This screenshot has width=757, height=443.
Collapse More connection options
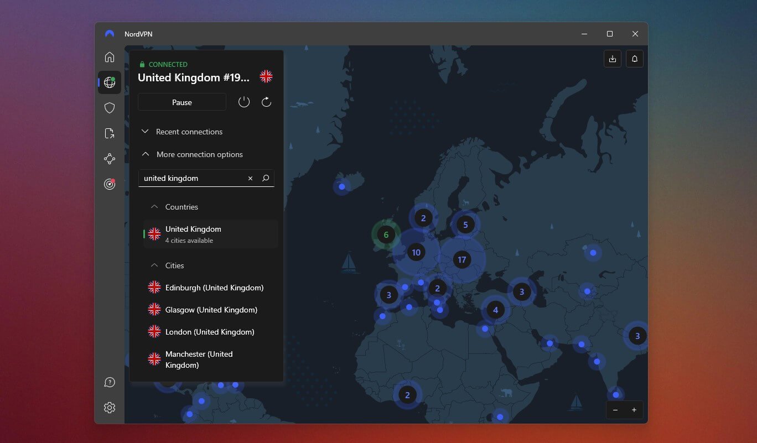192,154
